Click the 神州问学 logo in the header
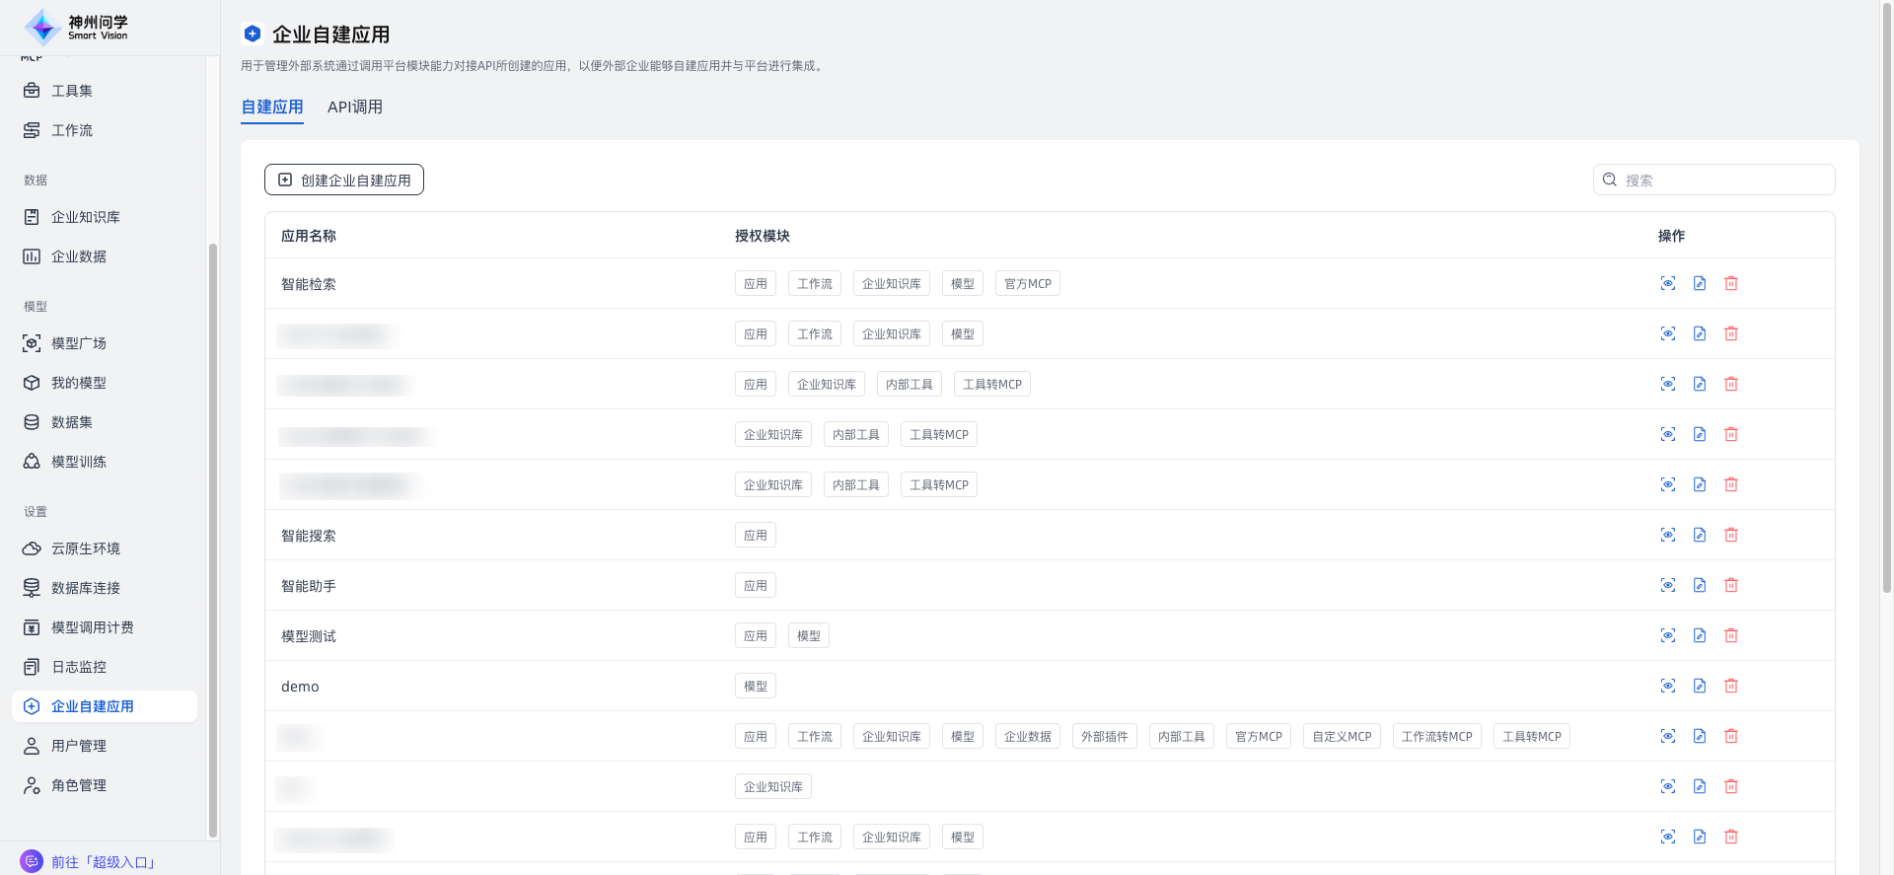The width and height of the screenshot is (1894, 875). tap(76, 28)
